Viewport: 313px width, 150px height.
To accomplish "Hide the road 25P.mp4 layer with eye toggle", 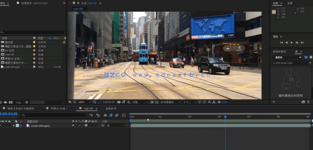I will [1, 126].
